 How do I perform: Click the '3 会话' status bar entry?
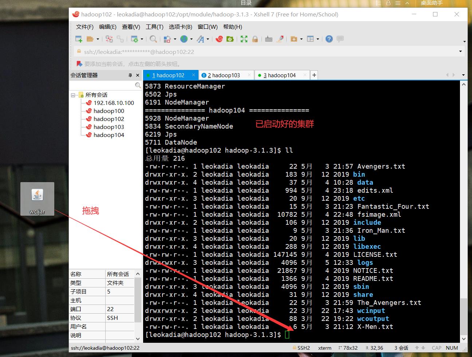point(401,348)
